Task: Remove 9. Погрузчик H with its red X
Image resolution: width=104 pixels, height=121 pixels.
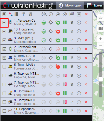Action: (x=86, y=102)
